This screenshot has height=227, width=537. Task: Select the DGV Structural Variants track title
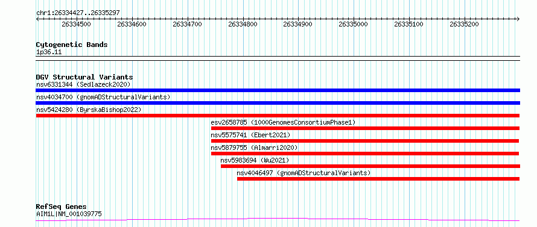click(84, 77)
